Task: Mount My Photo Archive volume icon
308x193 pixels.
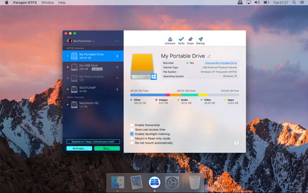Action: (117, 78)
